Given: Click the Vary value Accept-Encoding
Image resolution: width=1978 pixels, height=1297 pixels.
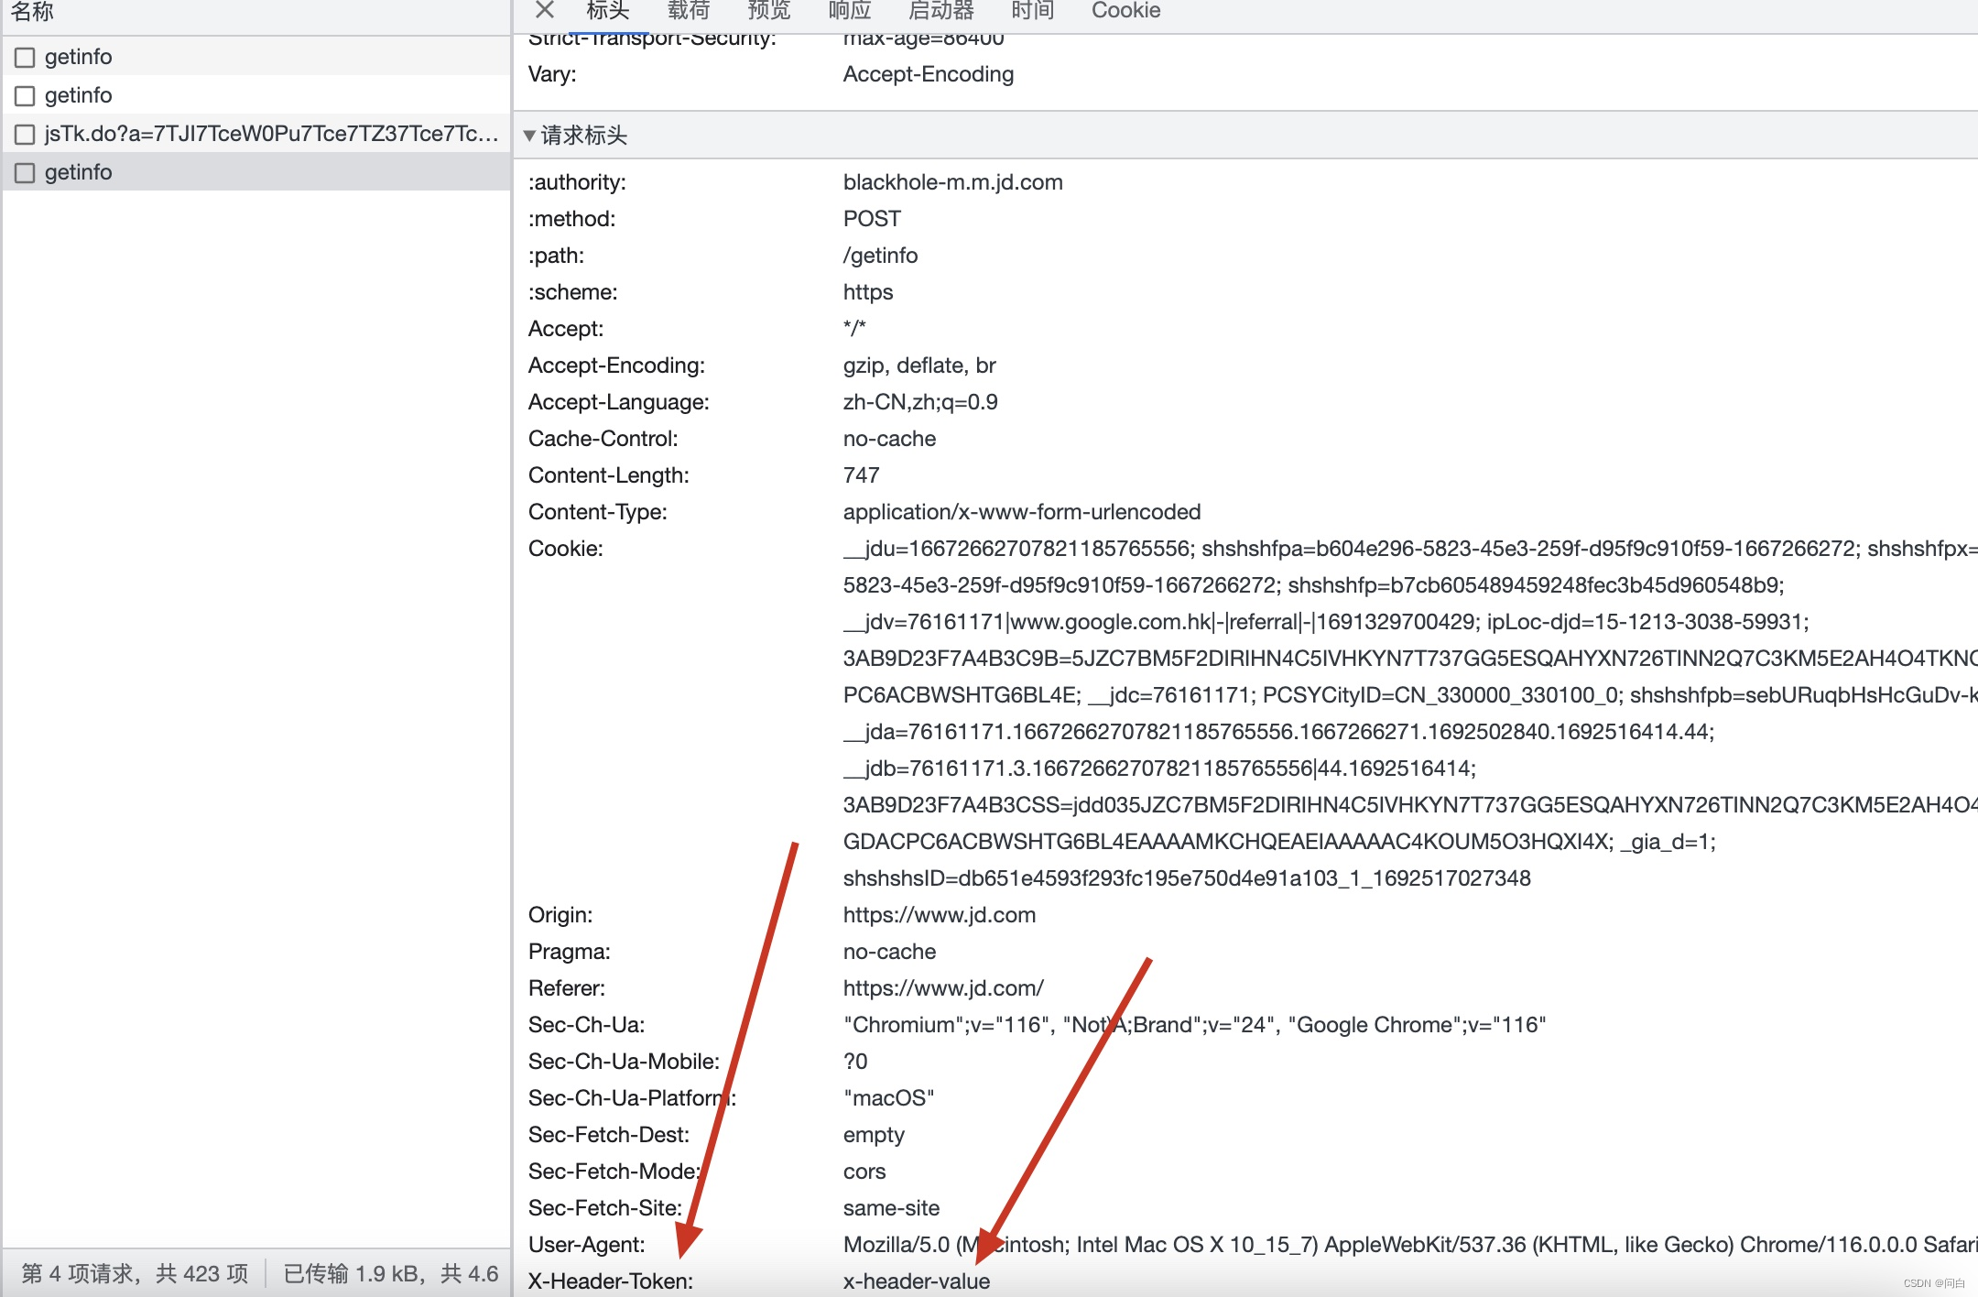Looking at the screenshot, I should tap(929, 74).
